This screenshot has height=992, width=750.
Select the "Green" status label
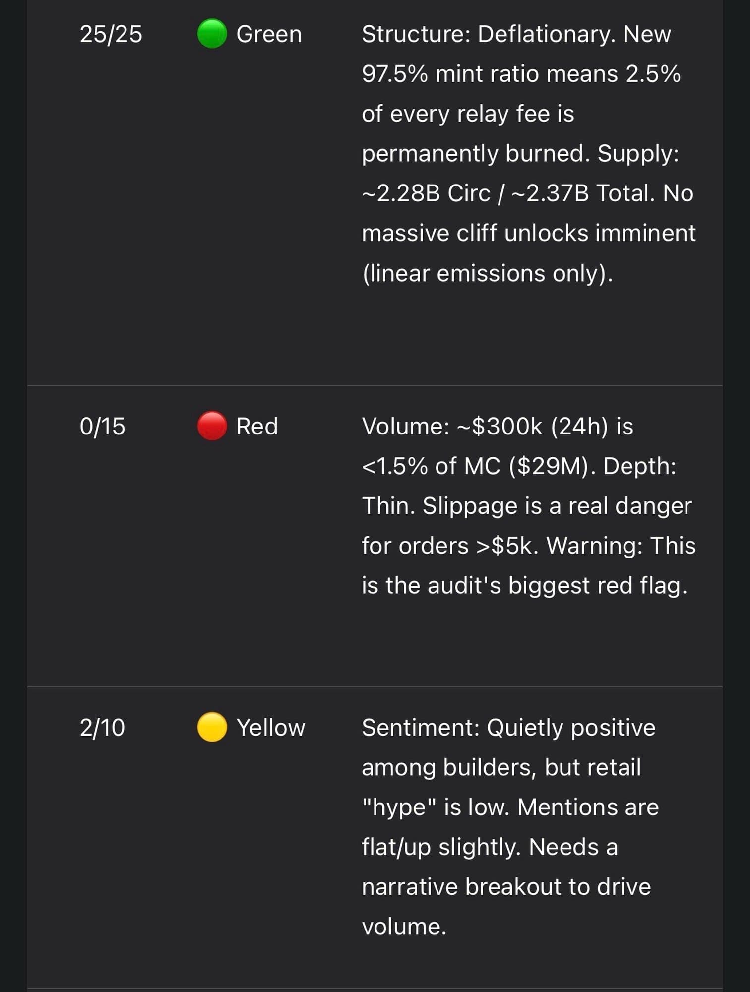[269, 34]
